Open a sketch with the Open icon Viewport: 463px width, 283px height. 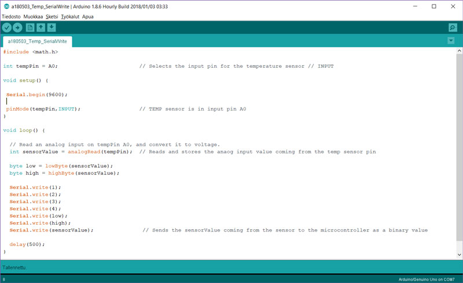pyautogui.click(x=41, y=27)
